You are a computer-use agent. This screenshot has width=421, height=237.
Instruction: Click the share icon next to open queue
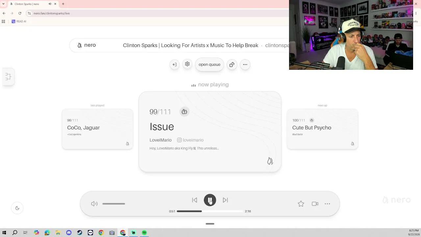tap(232, 65)
